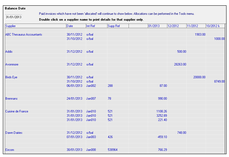Image resolution: width=229 pixels, height=157 pixels.
Task: Click the -459.10 credit amount
Action: (162, 137)
